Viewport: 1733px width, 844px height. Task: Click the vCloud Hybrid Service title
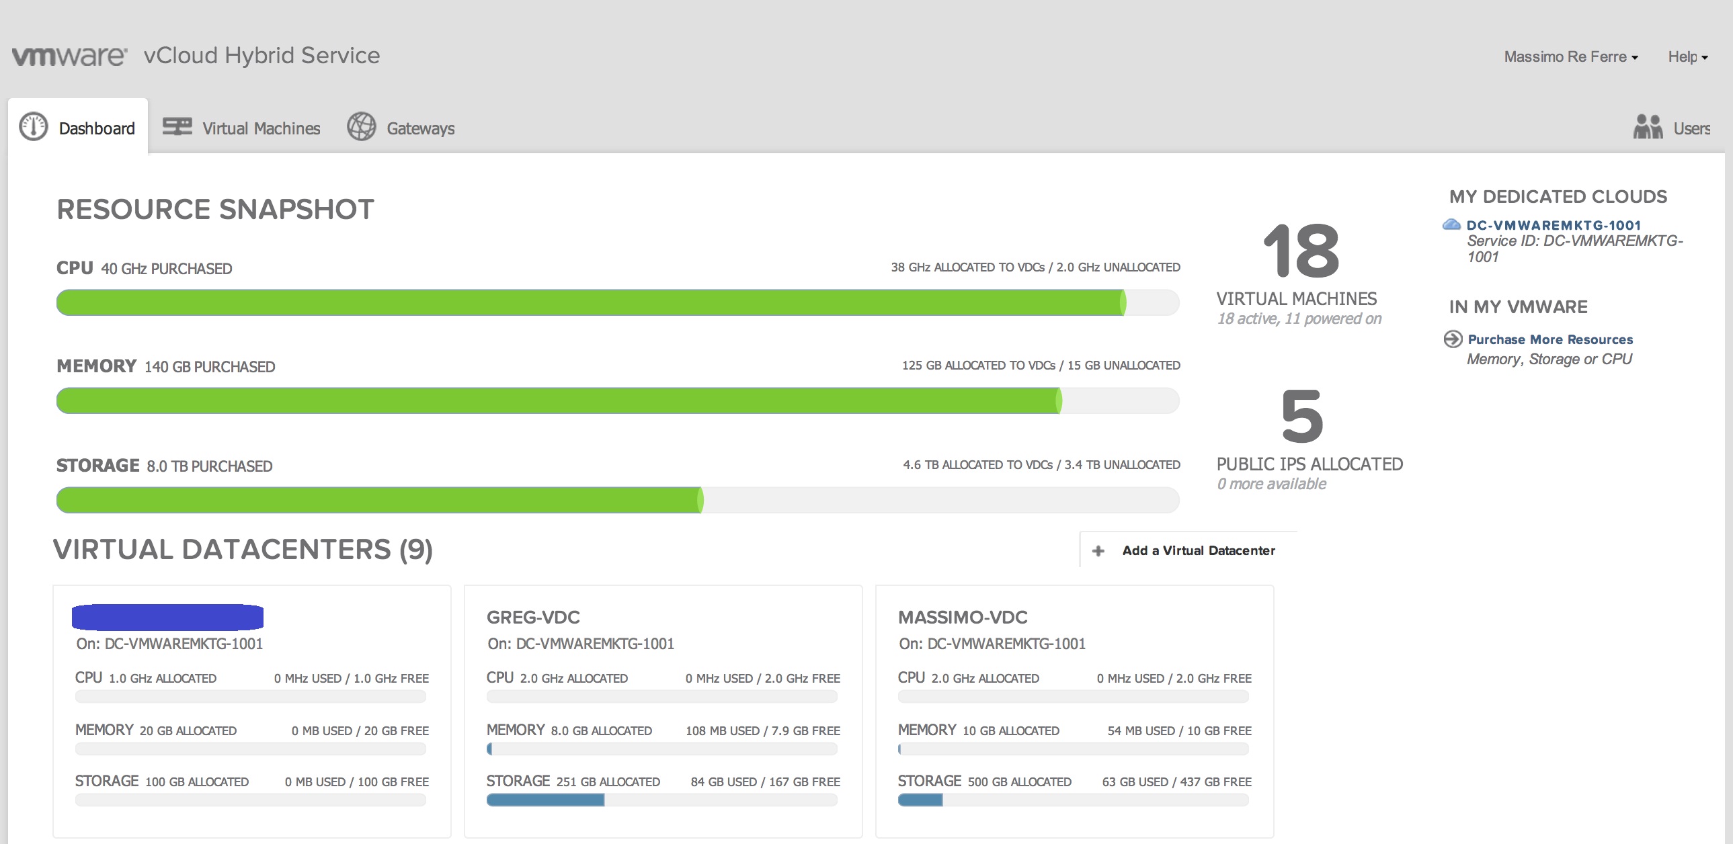pyautogui.click(x=261, y=56)
